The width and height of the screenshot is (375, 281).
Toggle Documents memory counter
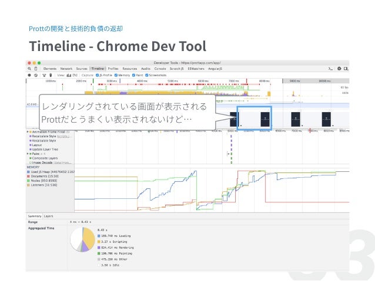coord(28,176)
